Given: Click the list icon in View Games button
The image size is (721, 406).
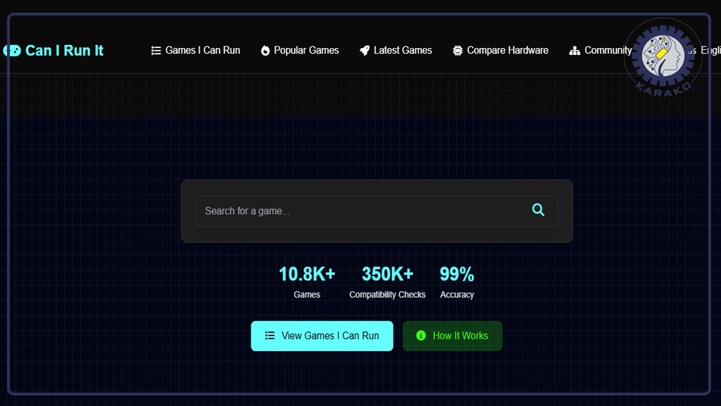Looking at the screenshot, I should [x=270, y=336].
